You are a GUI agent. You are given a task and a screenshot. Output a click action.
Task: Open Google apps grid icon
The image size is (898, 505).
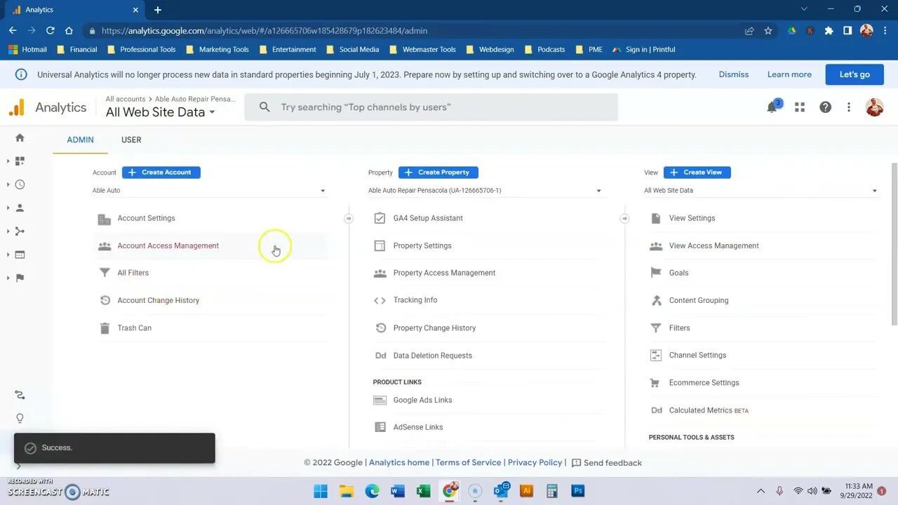coord(799,107)
